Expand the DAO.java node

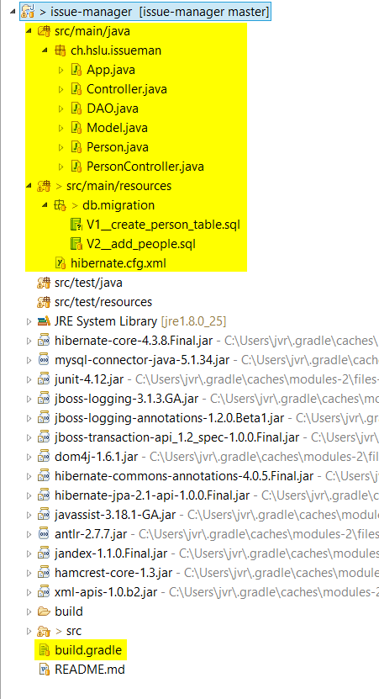click(x=61, y=109)
